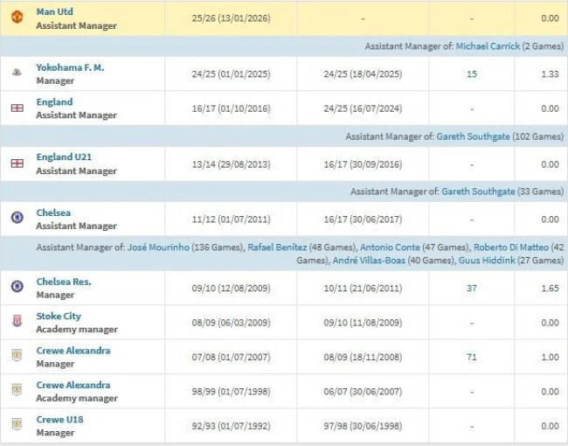Click the start date 13/14 (29/08/2013)
Image resolution: width=568 pixels, height=446 pixels.
pos(231,164)
